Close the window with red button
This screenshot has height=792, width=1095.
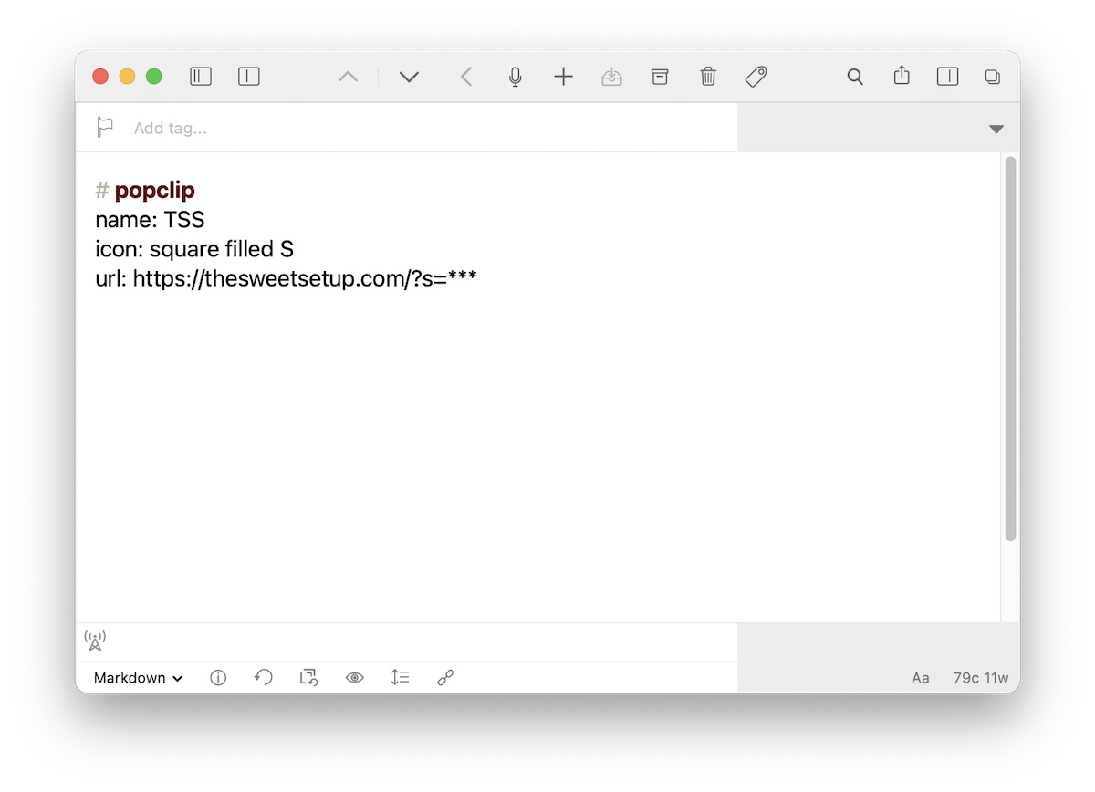point(100,77)
